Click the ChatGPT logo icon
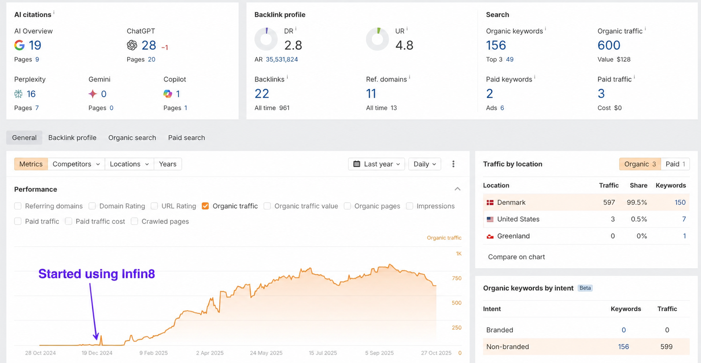The width and height of the screenshot is (701, 363). [132, 45]
